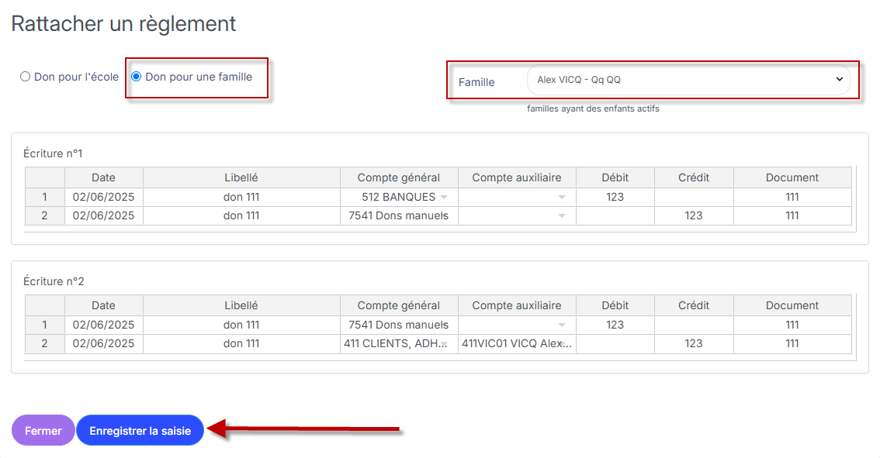Edit debit cell 123 in Écriture n°1
This screenshot has height=458, width=880.
click(x=615, y=197)
